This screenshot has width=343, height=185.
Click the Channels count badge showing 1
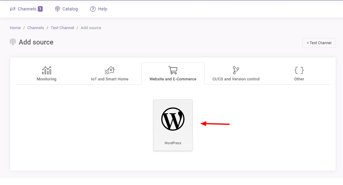(x=40, y=9)
